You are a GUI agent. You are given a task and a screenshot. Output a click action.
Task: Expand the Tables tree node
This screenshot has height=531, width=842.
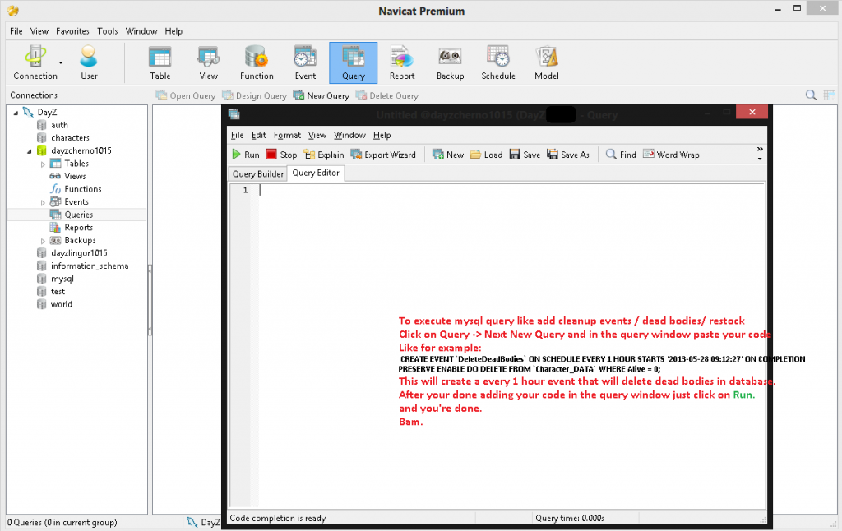(x=44, y=164)
